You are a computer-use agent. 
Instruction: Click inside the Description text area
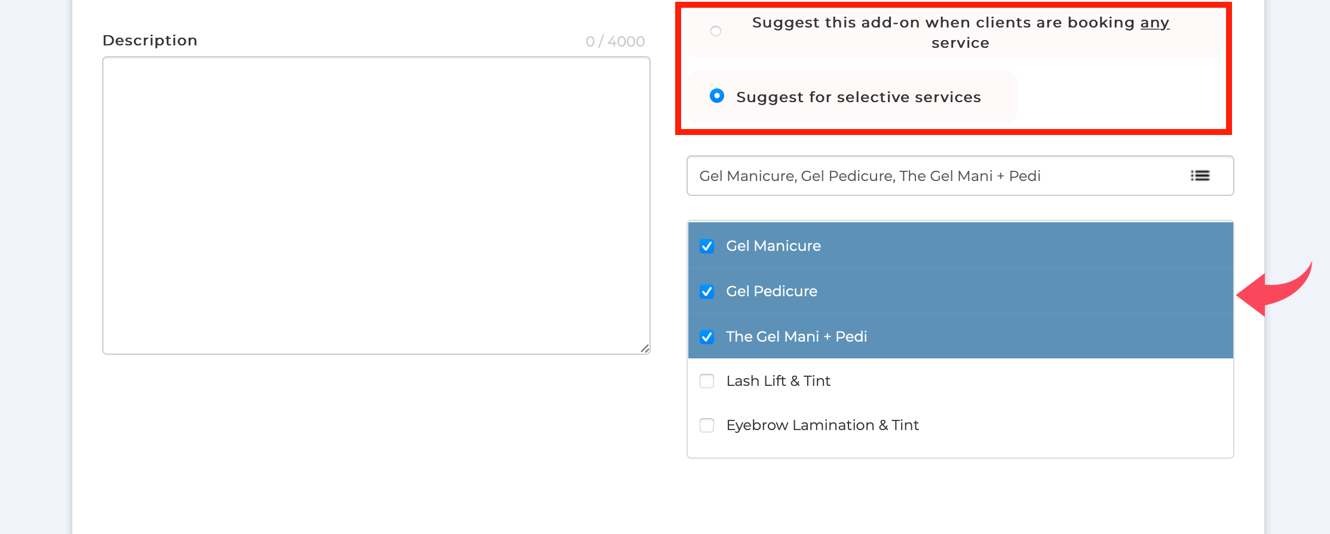coord(376,205)
